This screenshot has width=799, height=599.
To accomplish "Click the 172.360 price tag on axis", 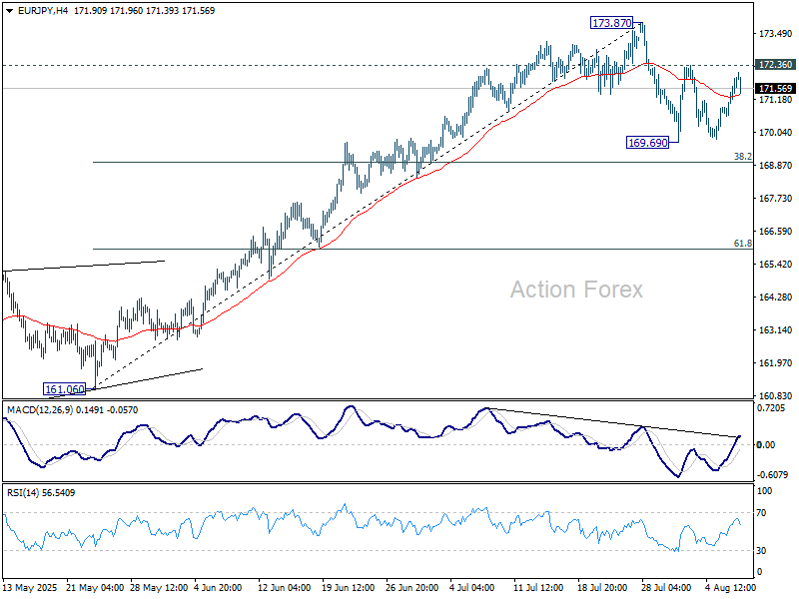I will pyautogui.click(x=775, y=65).
